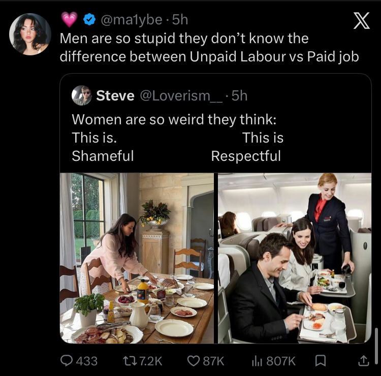
Task: Open the dining table photo
Action: tap(137, 258)
